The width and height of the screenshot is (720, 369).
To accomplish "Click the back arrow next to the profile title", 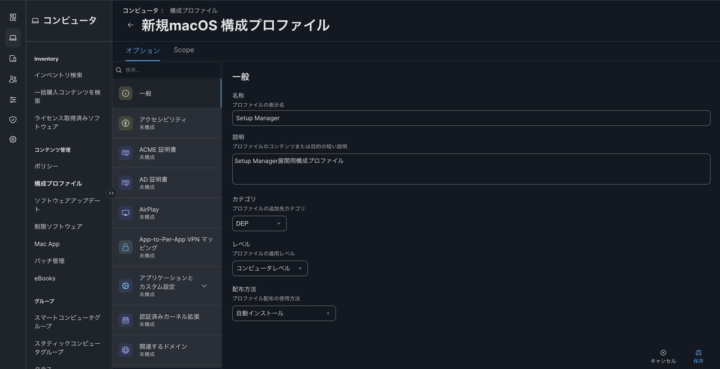I will coord(130,25).
